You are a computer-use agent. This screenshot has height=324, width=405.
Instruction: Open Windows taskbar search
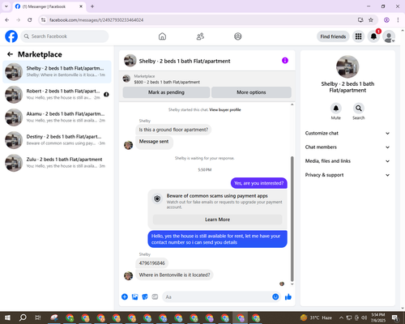[x=23, y=318]
